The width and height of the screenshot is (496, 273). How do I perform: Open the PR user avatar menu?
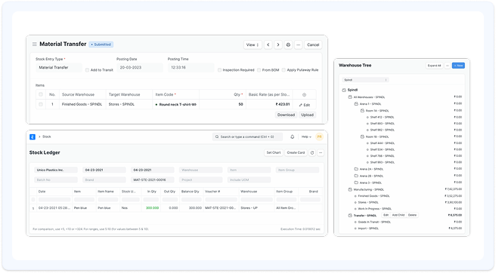coord(320,136)
